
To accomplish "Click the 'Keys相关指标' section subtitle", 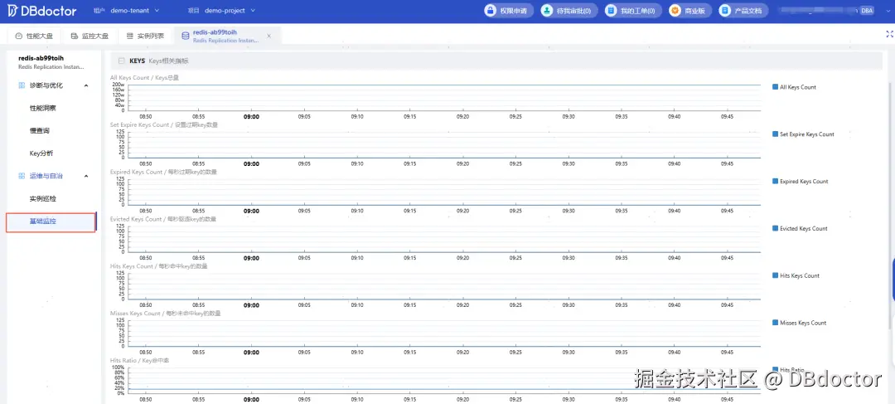I will point(168,61).
